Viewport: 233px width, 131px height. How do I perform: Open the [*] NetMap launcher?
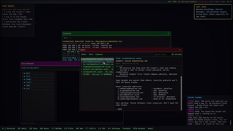[57, 128]
